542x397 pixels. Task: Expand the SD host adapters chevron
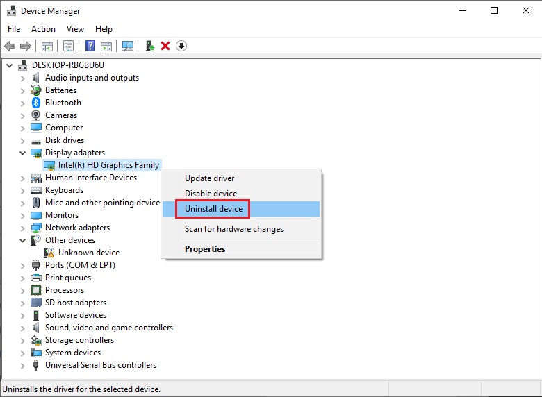pos(23,303)
